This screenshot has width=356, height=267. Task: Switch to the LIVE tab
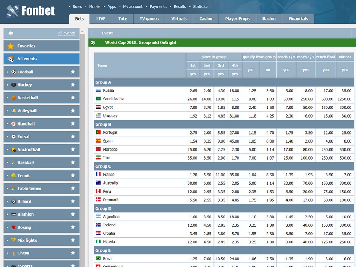tap(101, 19)
